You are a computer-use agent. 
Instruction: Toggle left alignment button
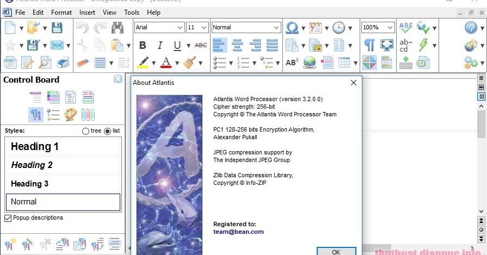pos(220,45)
